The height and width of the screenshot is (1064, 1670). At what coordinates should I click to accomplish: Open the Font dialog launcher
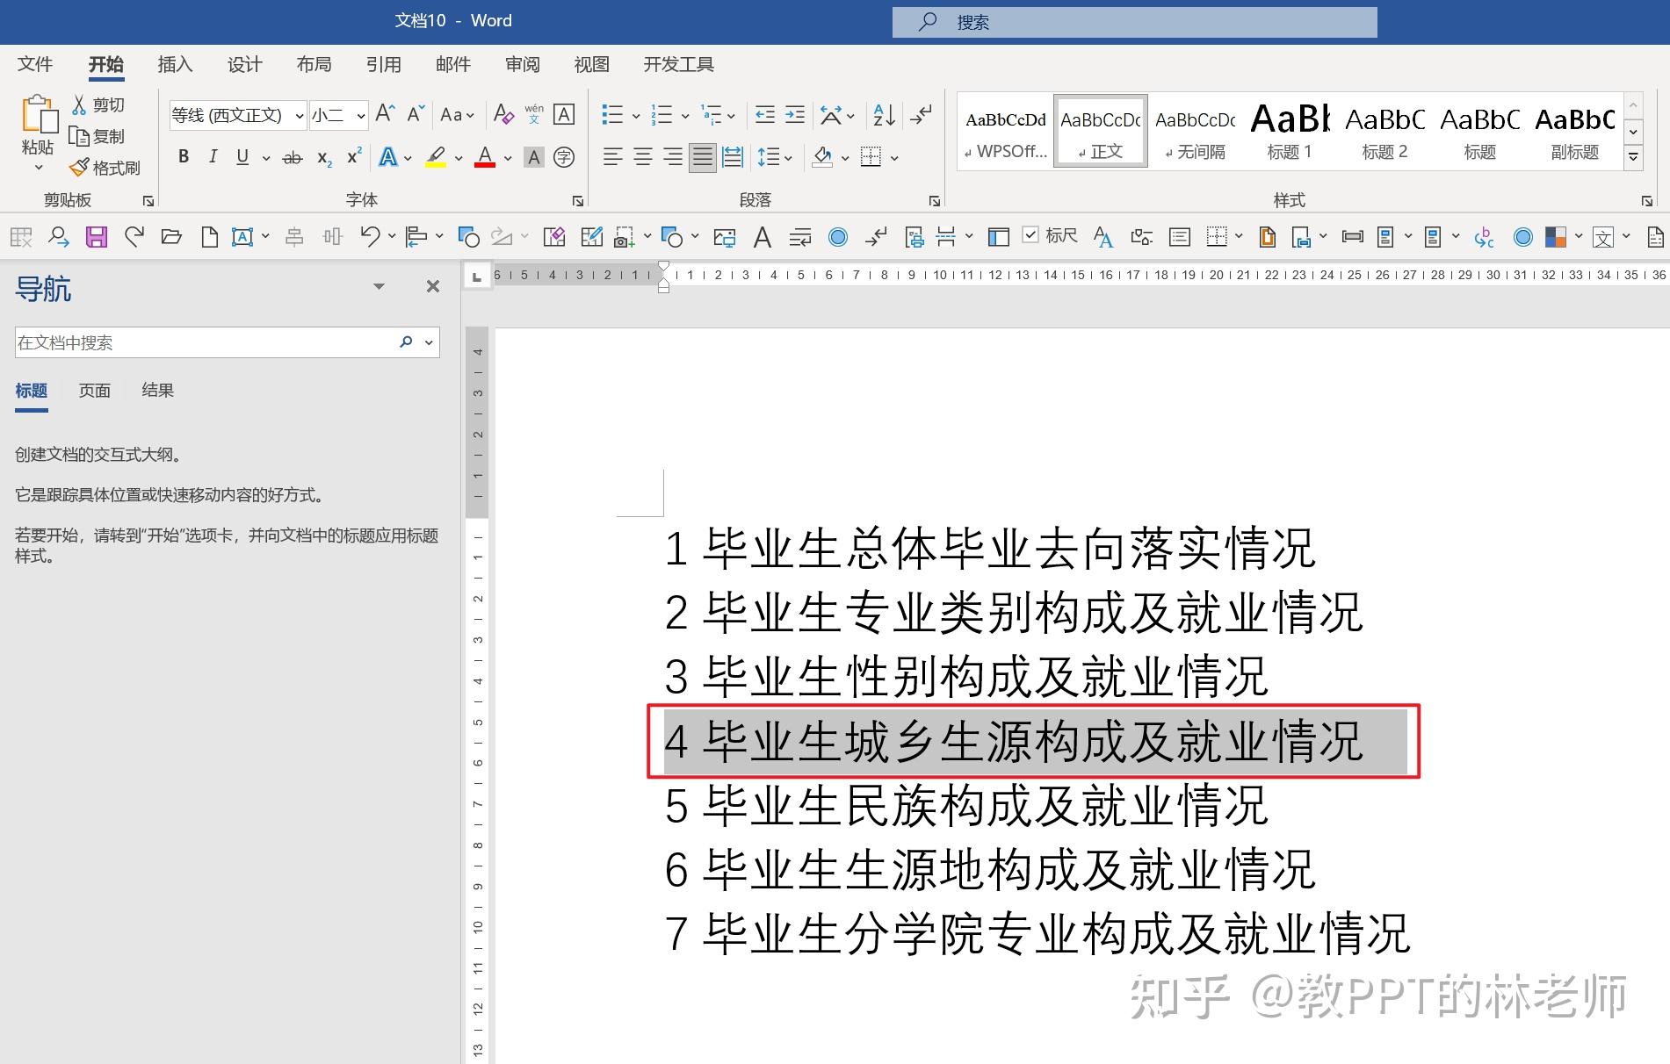tap(578, 201)
